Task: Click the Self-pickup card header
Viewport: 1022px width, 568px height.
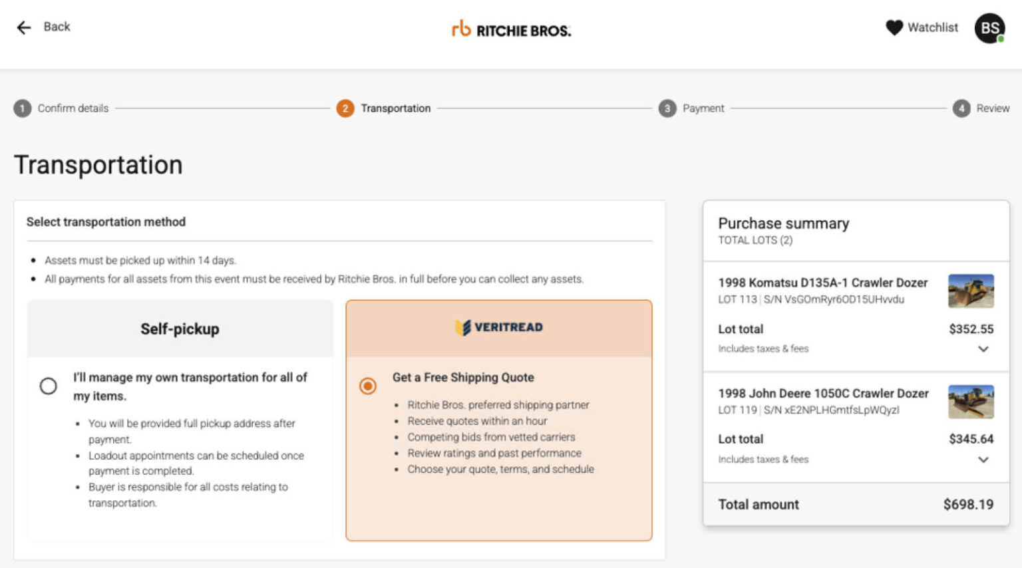Action: (x=180, y=329)
